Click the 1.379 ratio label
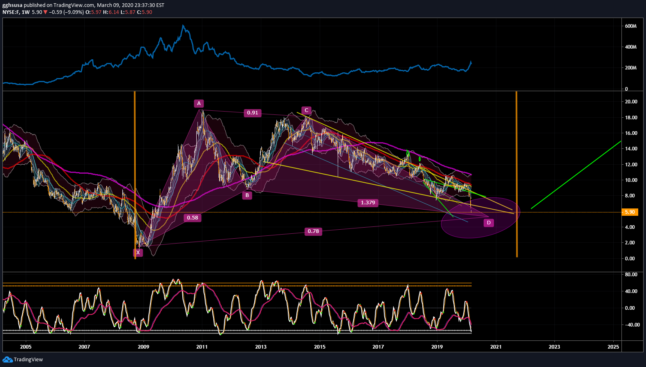 point(368,203)
